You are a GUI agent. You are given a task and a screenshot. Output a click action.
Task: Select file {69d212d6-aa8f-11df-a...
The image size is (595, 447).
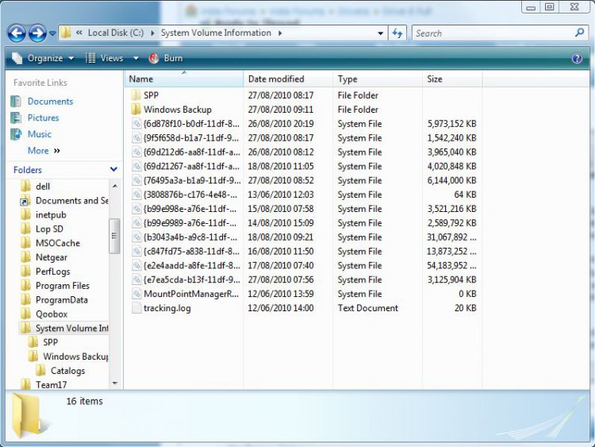click(191, 152)
